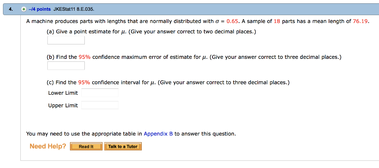
Task: Click the Talk to a Tutor button
Action: tap(123, 147)
